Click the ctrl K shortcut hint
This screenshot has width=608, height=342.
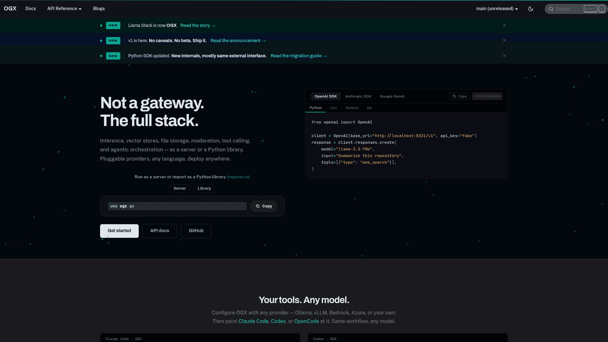point(594,9)
